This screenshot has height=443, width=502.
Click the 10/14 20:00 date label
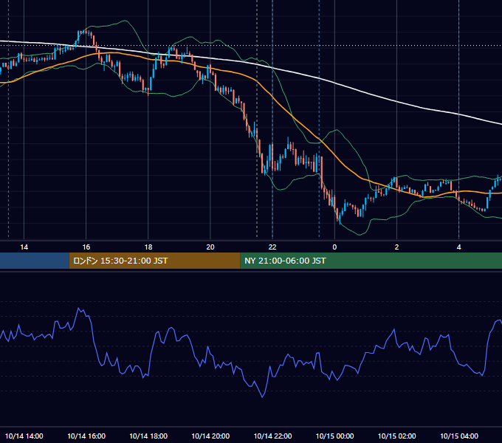[210, 436]
